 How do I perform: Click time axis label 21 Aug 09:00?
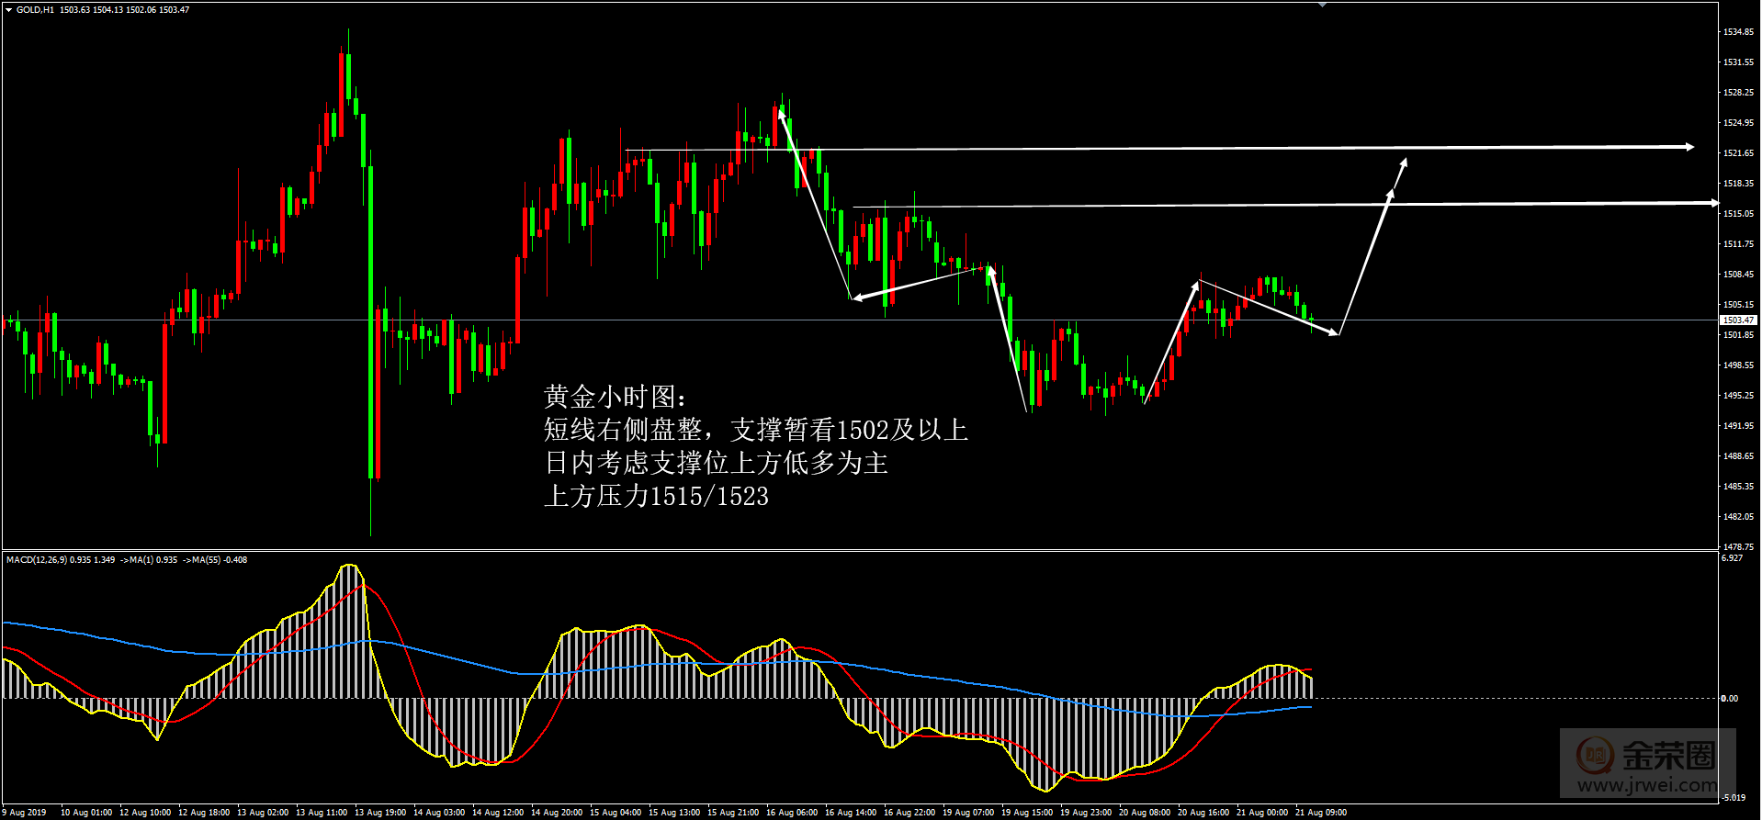[x=1321, y=813]
